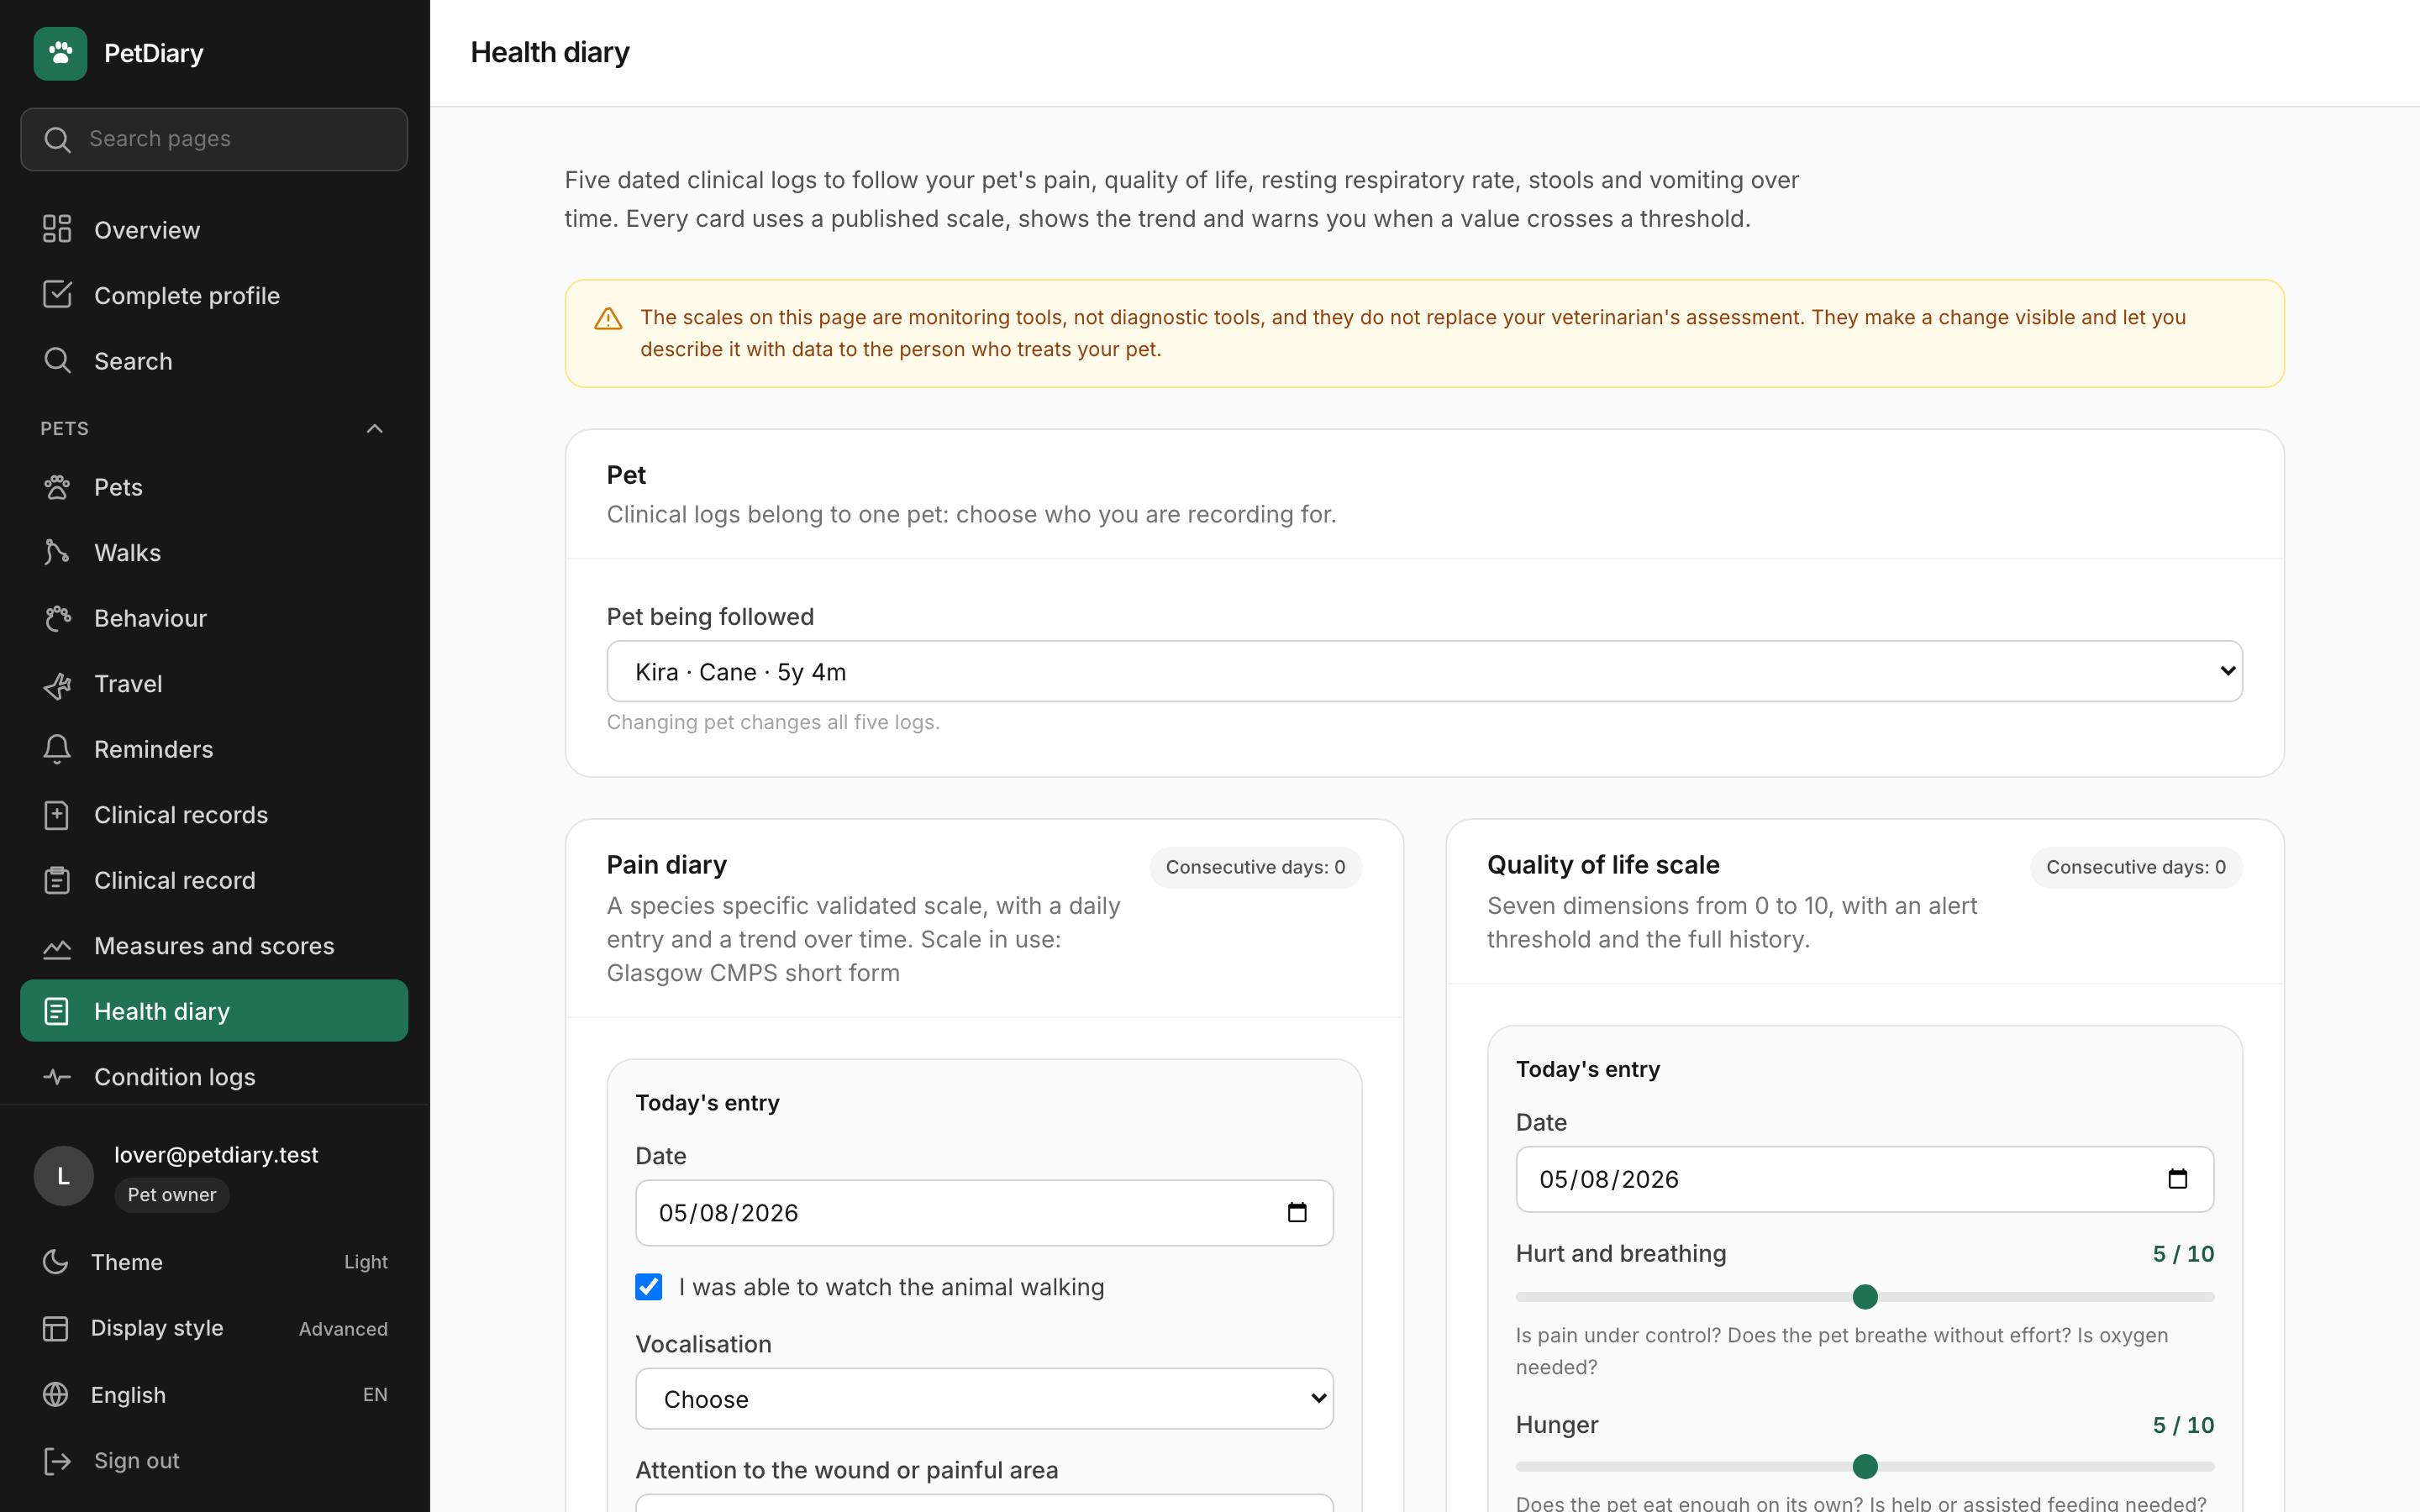Click the English globe icon
The width and height of the screenshot is (2420, 1512).
coord(55,1394)
